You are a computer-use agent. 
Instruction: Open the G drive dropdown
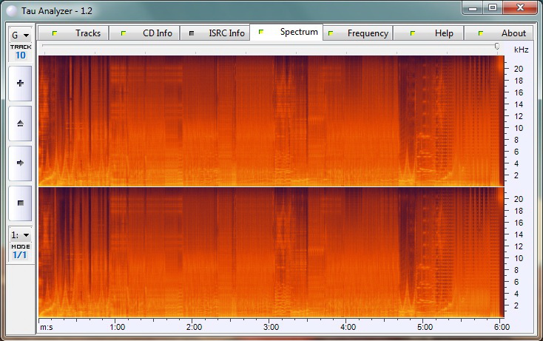[21, 36]
